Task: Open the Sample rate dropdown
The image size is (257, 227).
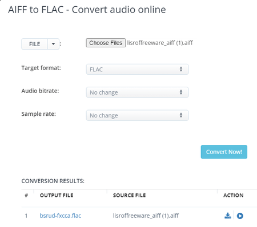Action: click(x=137, y=115)
